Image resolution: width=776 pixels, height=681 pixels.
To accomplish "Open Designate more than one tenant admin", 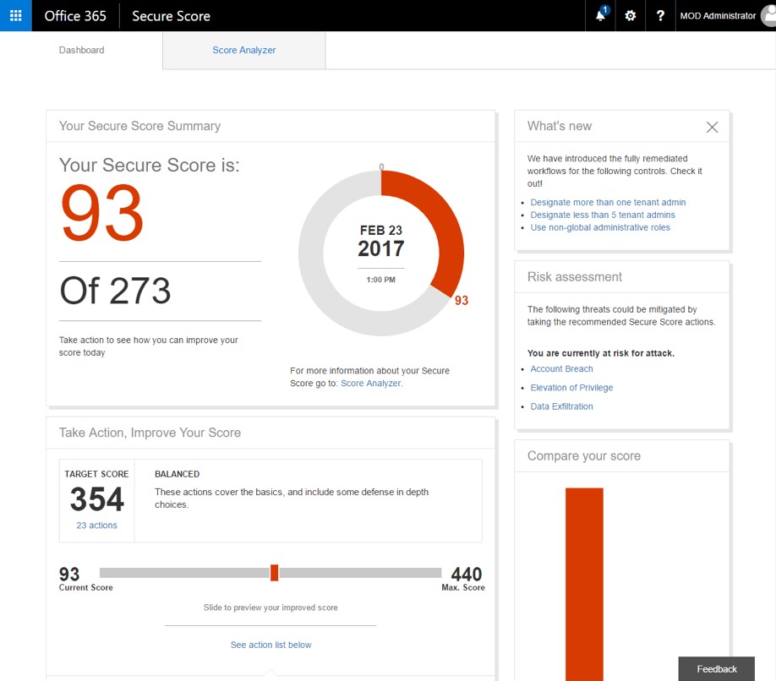I will pyautogui.click(x=608, y=202).
